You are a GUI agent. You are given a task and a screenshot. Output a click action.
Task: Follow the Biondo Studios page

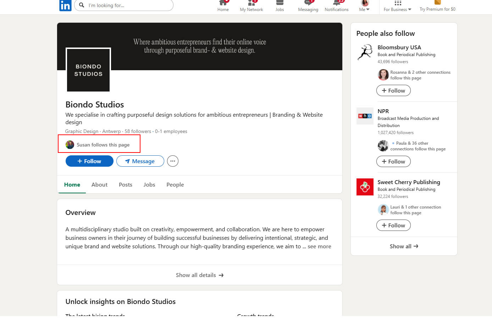pyautogui.click(x=89, y=161)
